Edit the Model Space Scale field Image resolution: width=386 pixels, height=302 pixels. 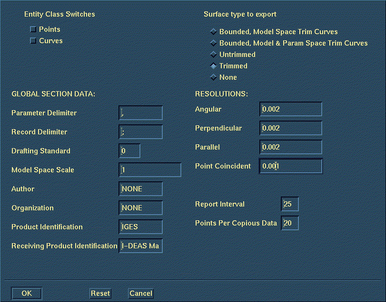(x=150, y=170)
